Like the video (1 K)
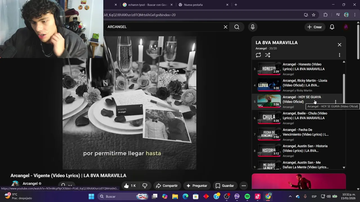360x202 pixels. click(130, 186)
